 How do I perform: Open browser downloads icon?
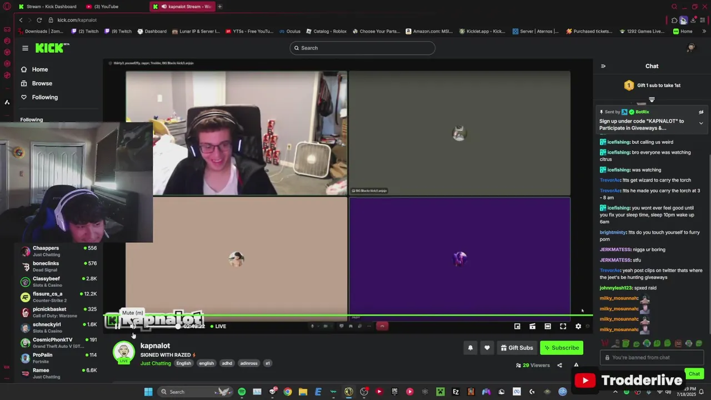[x=693, y=20]
